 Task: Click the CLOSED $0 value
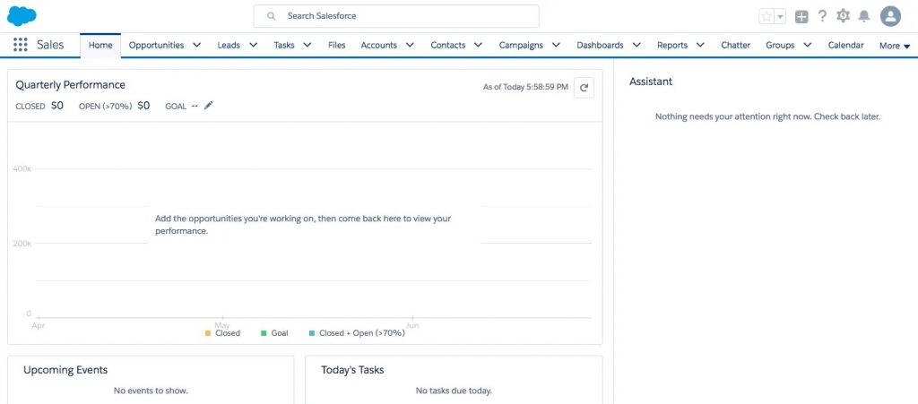[56, 106]
